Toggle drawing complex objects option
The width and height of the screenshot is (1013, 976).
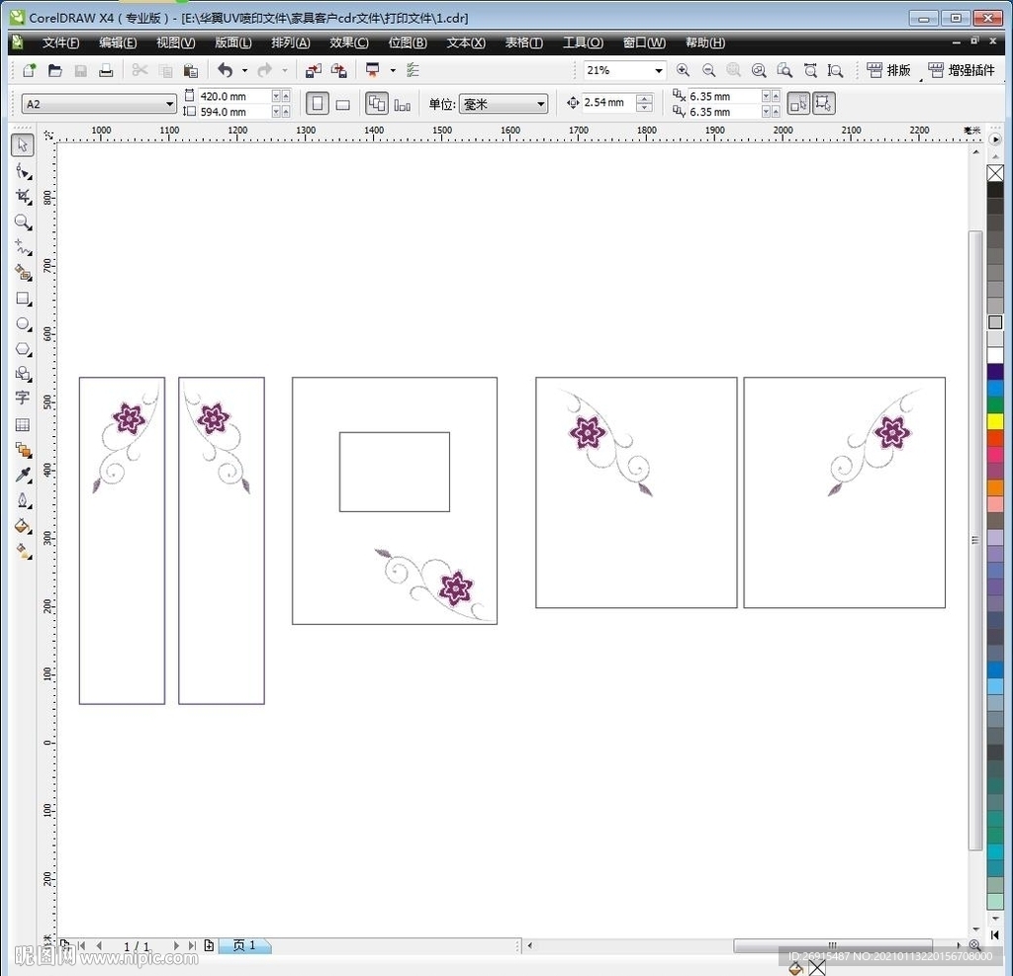(824, 104)
